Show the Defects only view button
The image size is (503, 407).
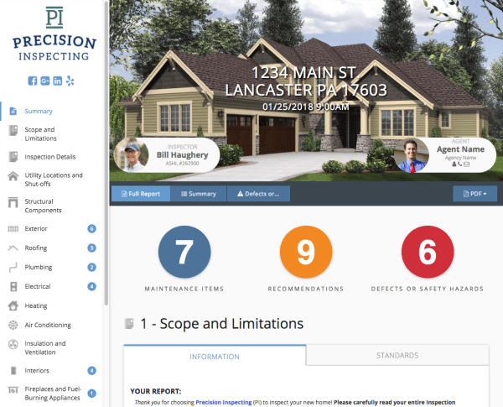point(258,194)
